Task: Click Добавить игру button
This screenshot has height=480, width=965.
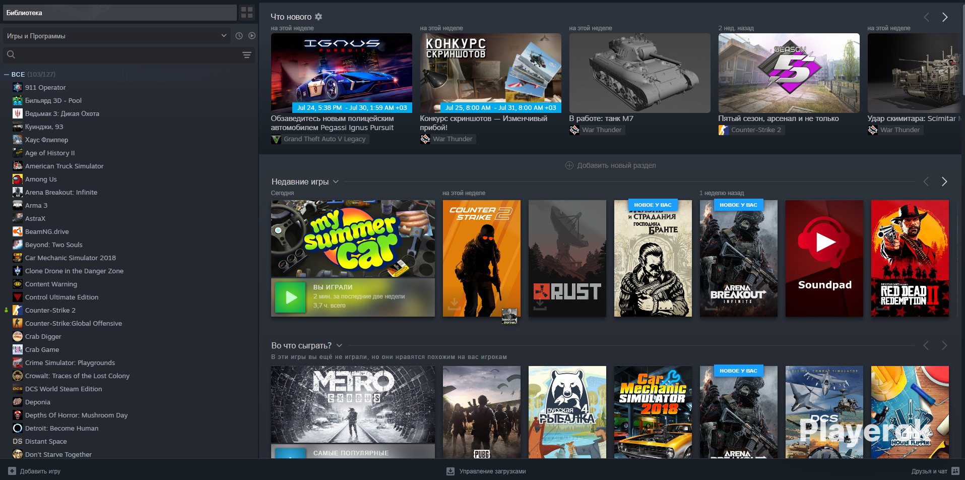Action: pyautogui.click(x=34, y=471)
